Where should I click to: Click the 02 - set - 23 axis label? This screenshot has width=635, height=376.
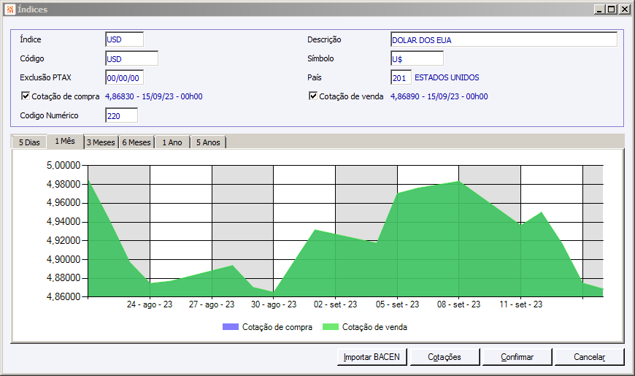[x=335, y=304]
